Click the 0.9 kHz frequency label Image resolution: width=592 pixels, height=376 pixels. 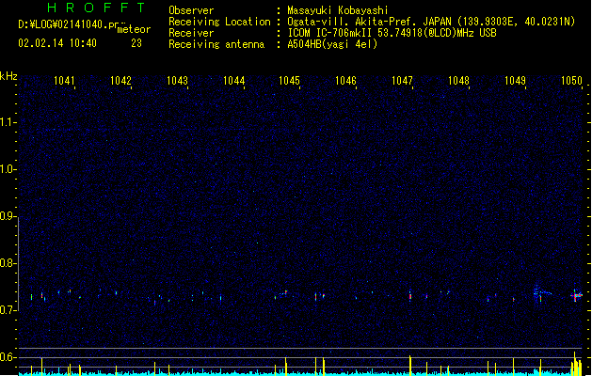click(8, 216)
